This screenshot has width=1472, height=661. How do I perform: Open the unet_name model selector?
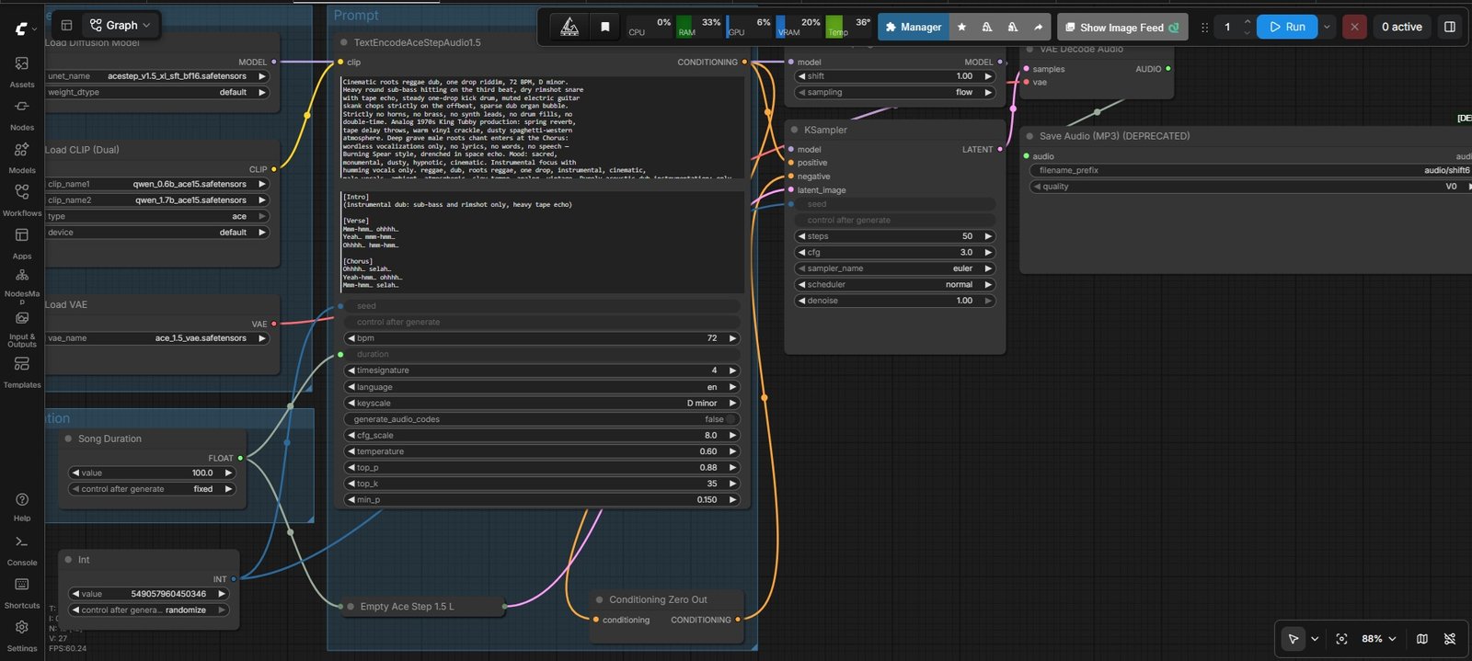pos(156,76)
